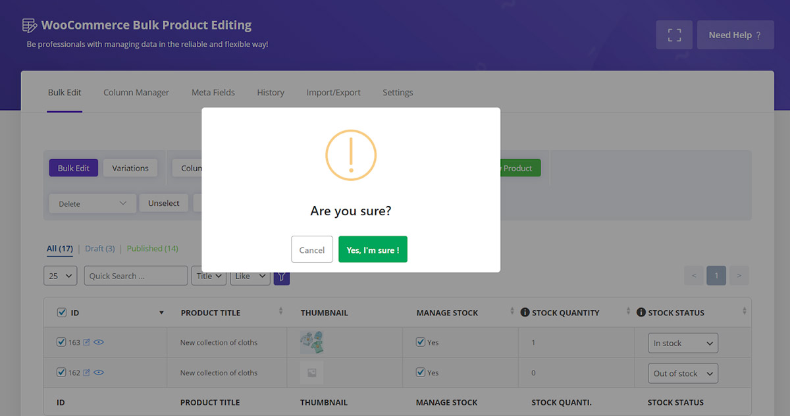Sort by the Stock Status column arrows
790x416 pixels.
[745, 311]
